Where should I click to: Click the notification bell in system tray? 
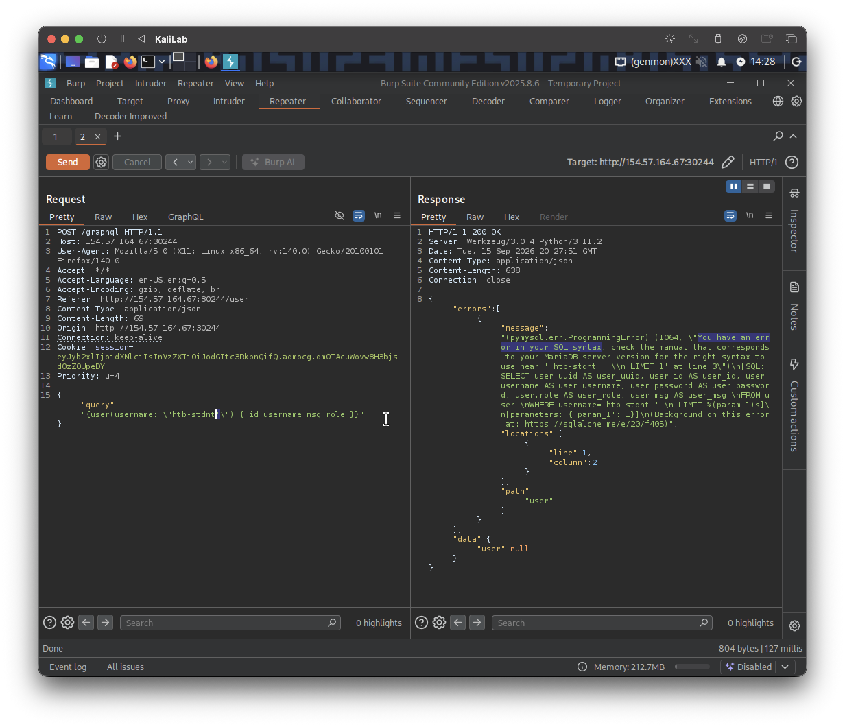click(722, 62)
